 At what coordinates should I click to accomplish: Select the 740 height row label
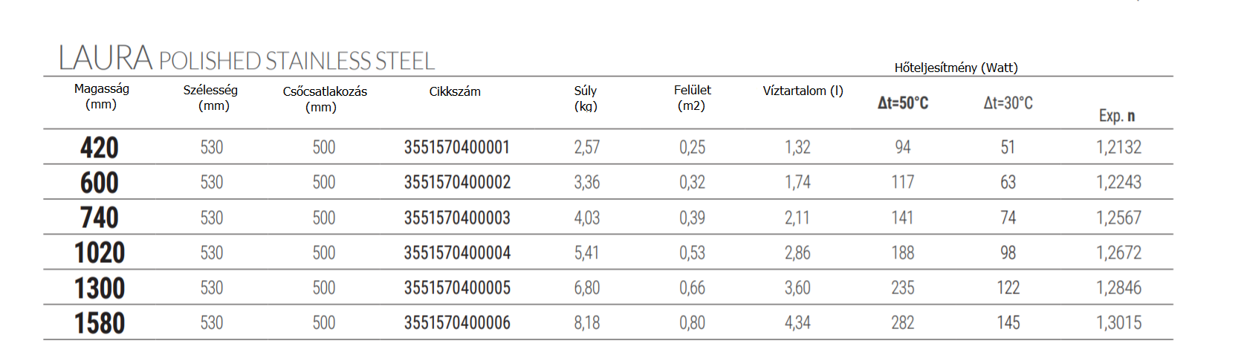pyautogui.click(x=100, y=218)
